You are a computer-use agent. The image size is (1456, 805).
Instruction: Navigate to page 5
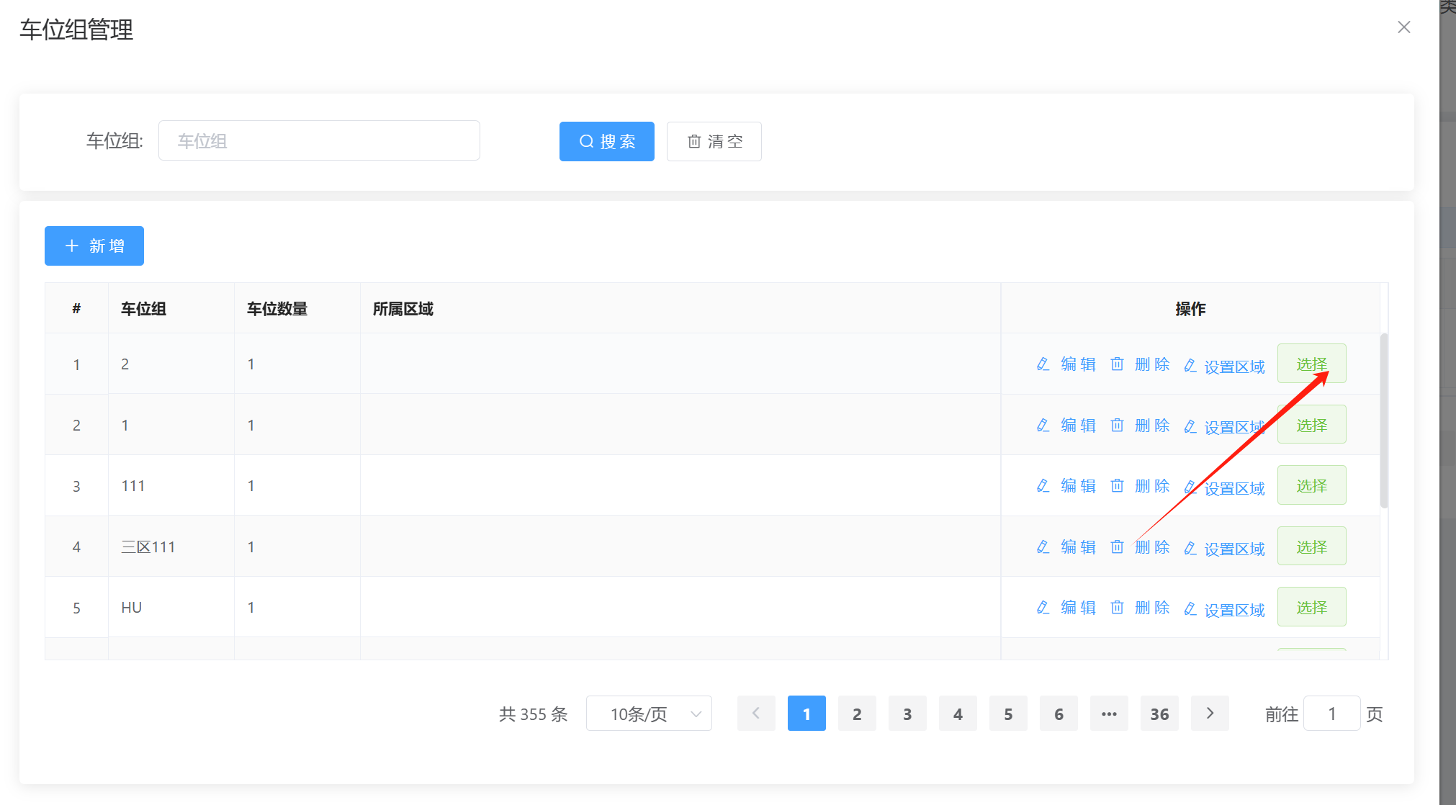(x=1008, y=714)
